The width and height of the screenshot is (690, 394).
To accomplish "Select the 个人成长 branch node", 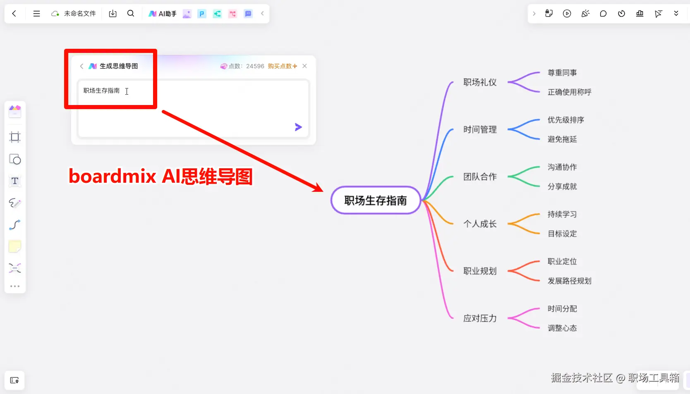I will point(480,224).
